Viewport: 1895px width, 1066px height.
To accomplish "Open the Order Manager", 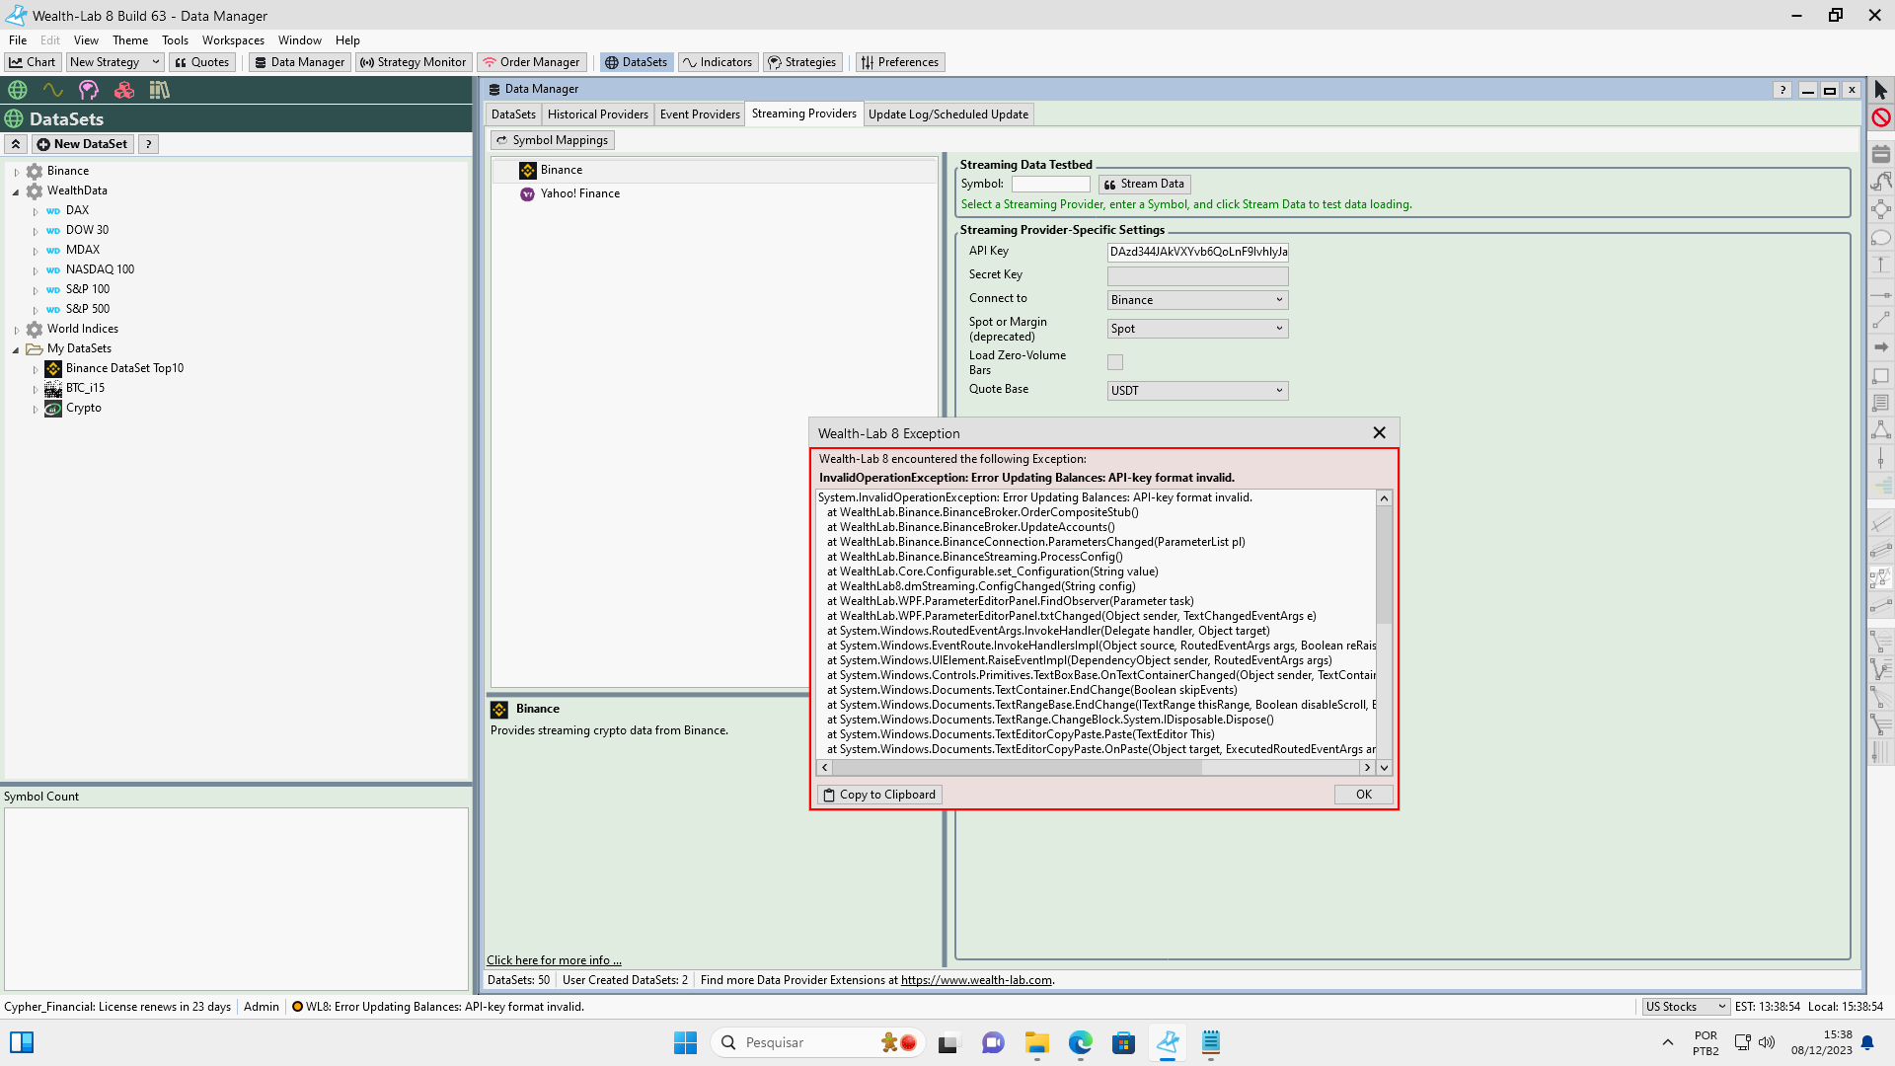I will pyautogui.click(x=531, y=62).
